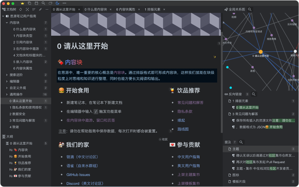The width and height of the screenshot is (299, 187).
Task: Click the crown membership icon in title bar
Action: click(x=22, y=3)
